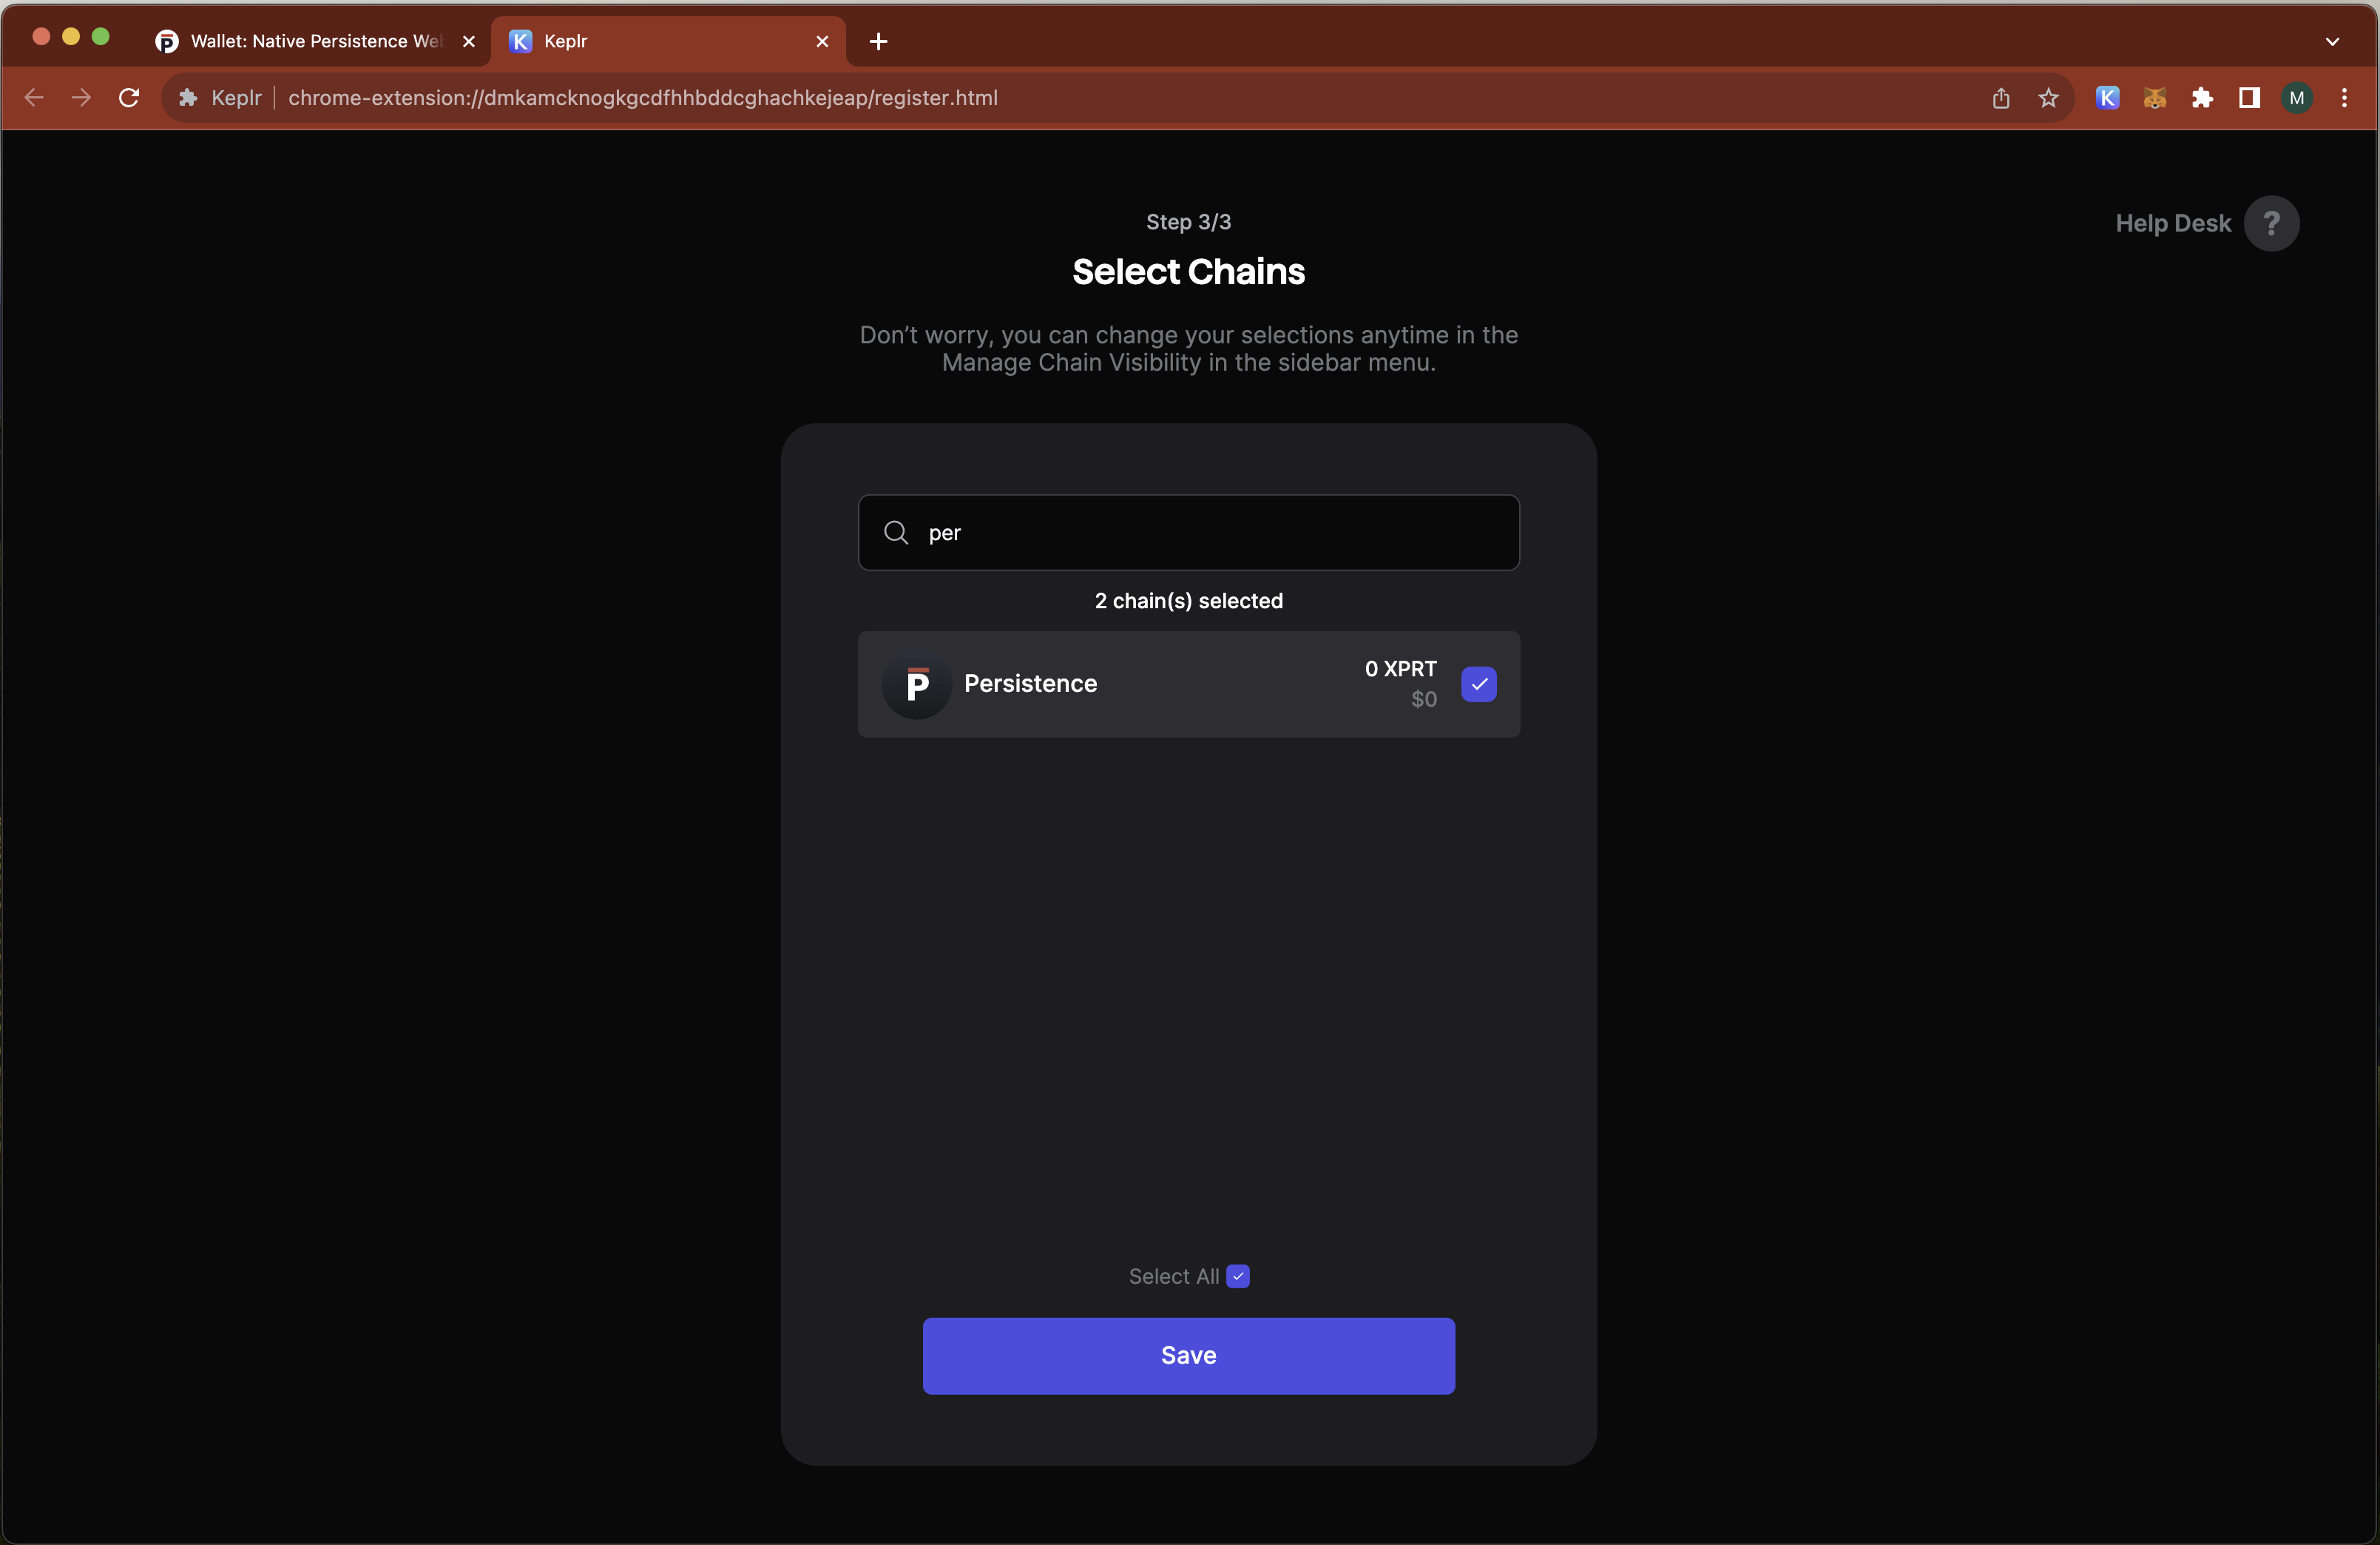Reload the page
Image resolution: width=2380 pixels, height=1545 pixels.
[129, 98]
